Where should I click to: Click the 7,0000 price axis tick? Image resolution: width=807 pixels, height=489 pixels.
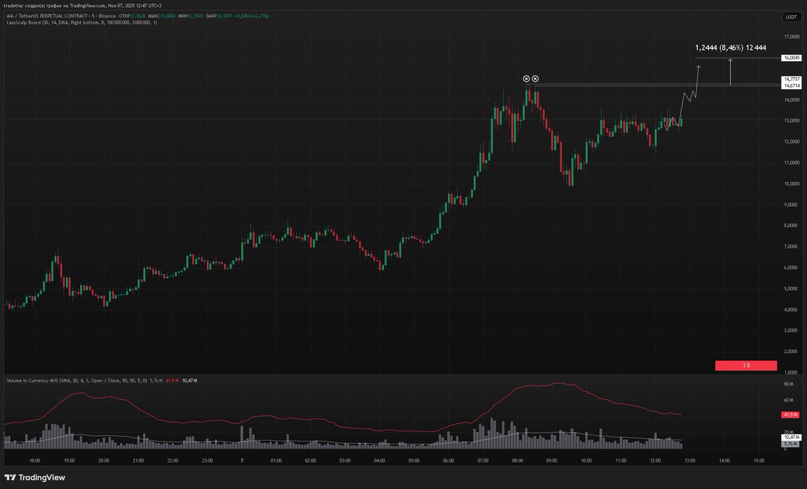click(x=792, y=247)
